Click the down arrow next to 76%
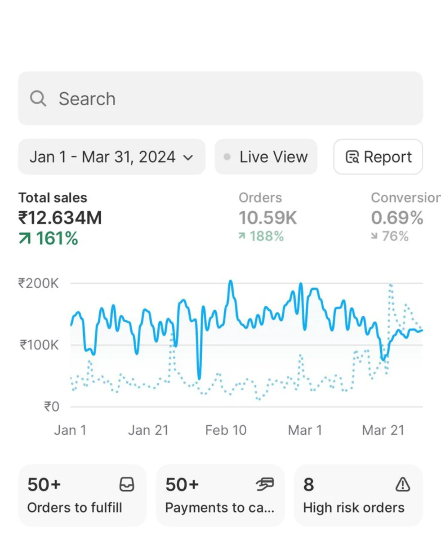 (x=374, y=236)
